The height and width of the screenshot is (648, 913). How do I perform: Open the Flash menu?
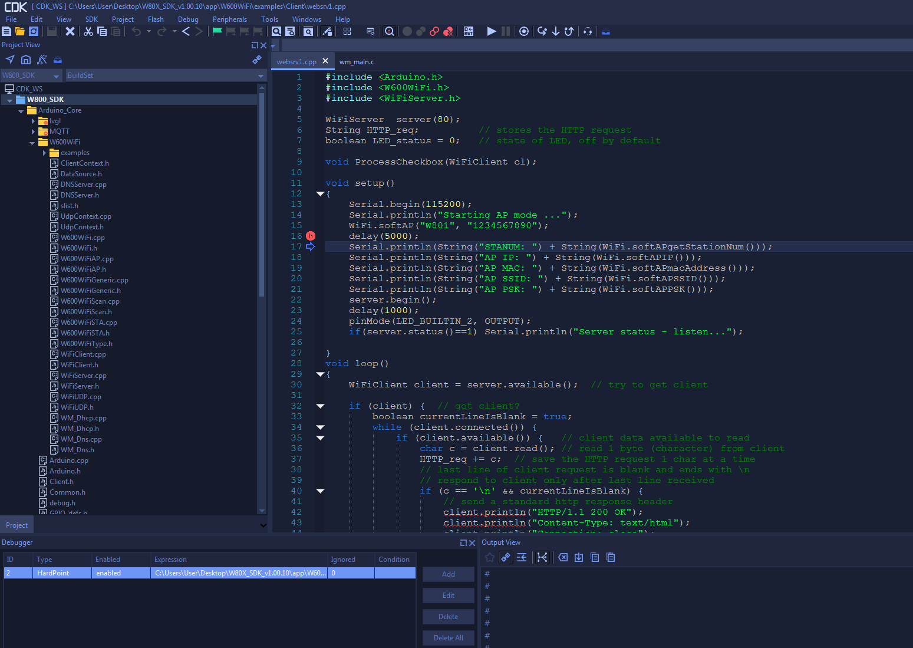[156, 19]
